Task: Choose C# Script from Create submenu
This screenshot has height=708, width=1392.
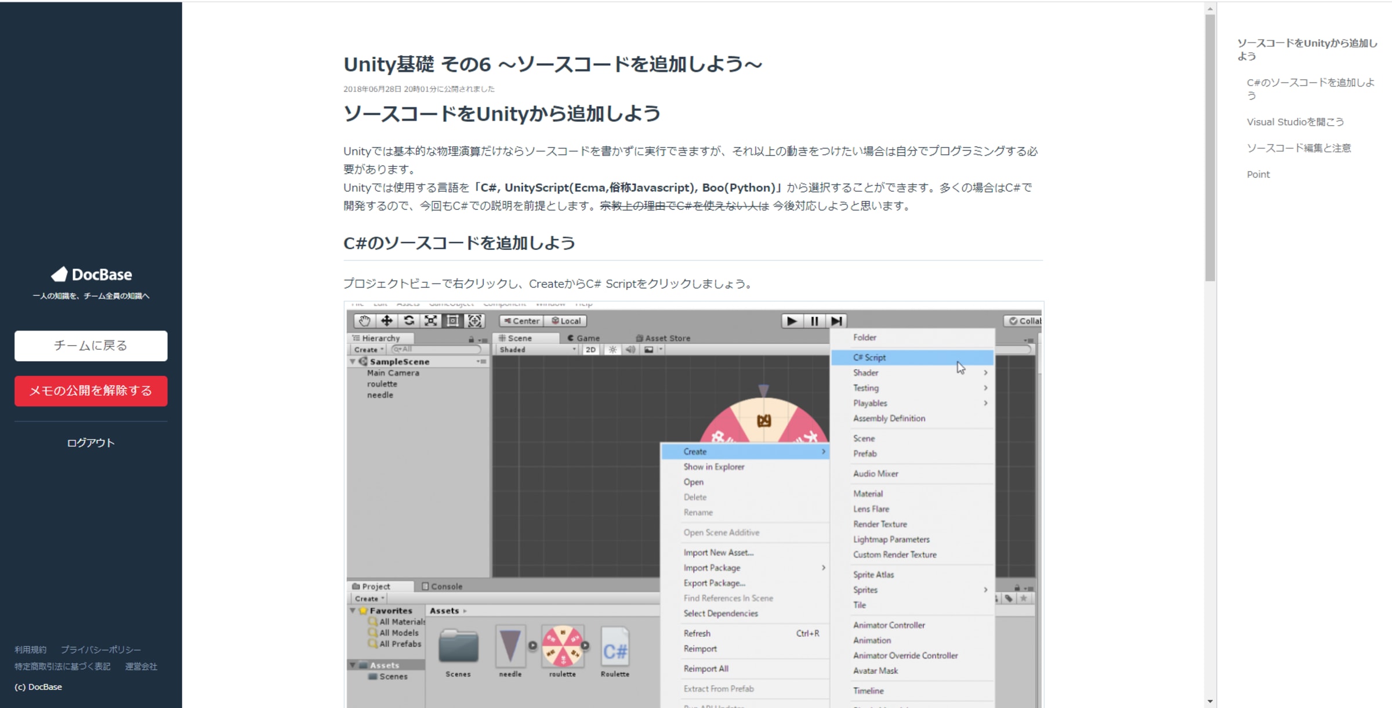Action: click(869, 357)
